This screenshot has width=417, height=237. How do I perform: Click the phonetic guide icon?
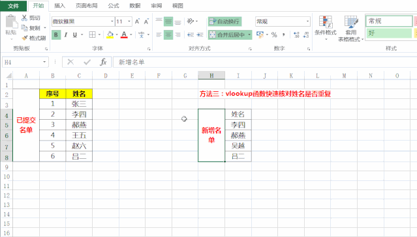[141, 35]
